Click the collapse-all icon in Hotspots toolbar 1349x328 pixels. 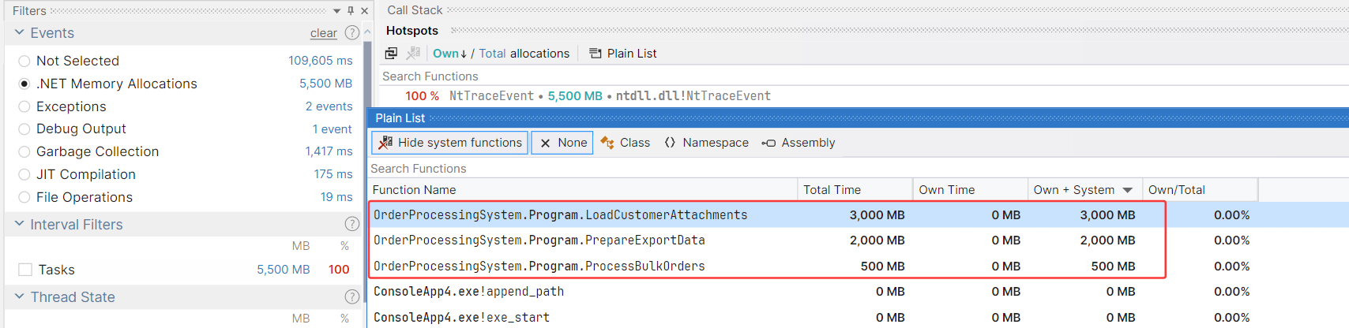[x=391, y=54]
